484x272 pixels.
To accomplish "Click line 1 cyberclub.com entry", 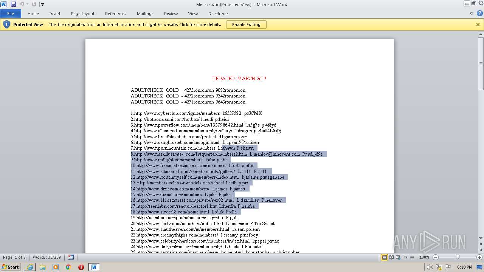I will click(196, 113).
